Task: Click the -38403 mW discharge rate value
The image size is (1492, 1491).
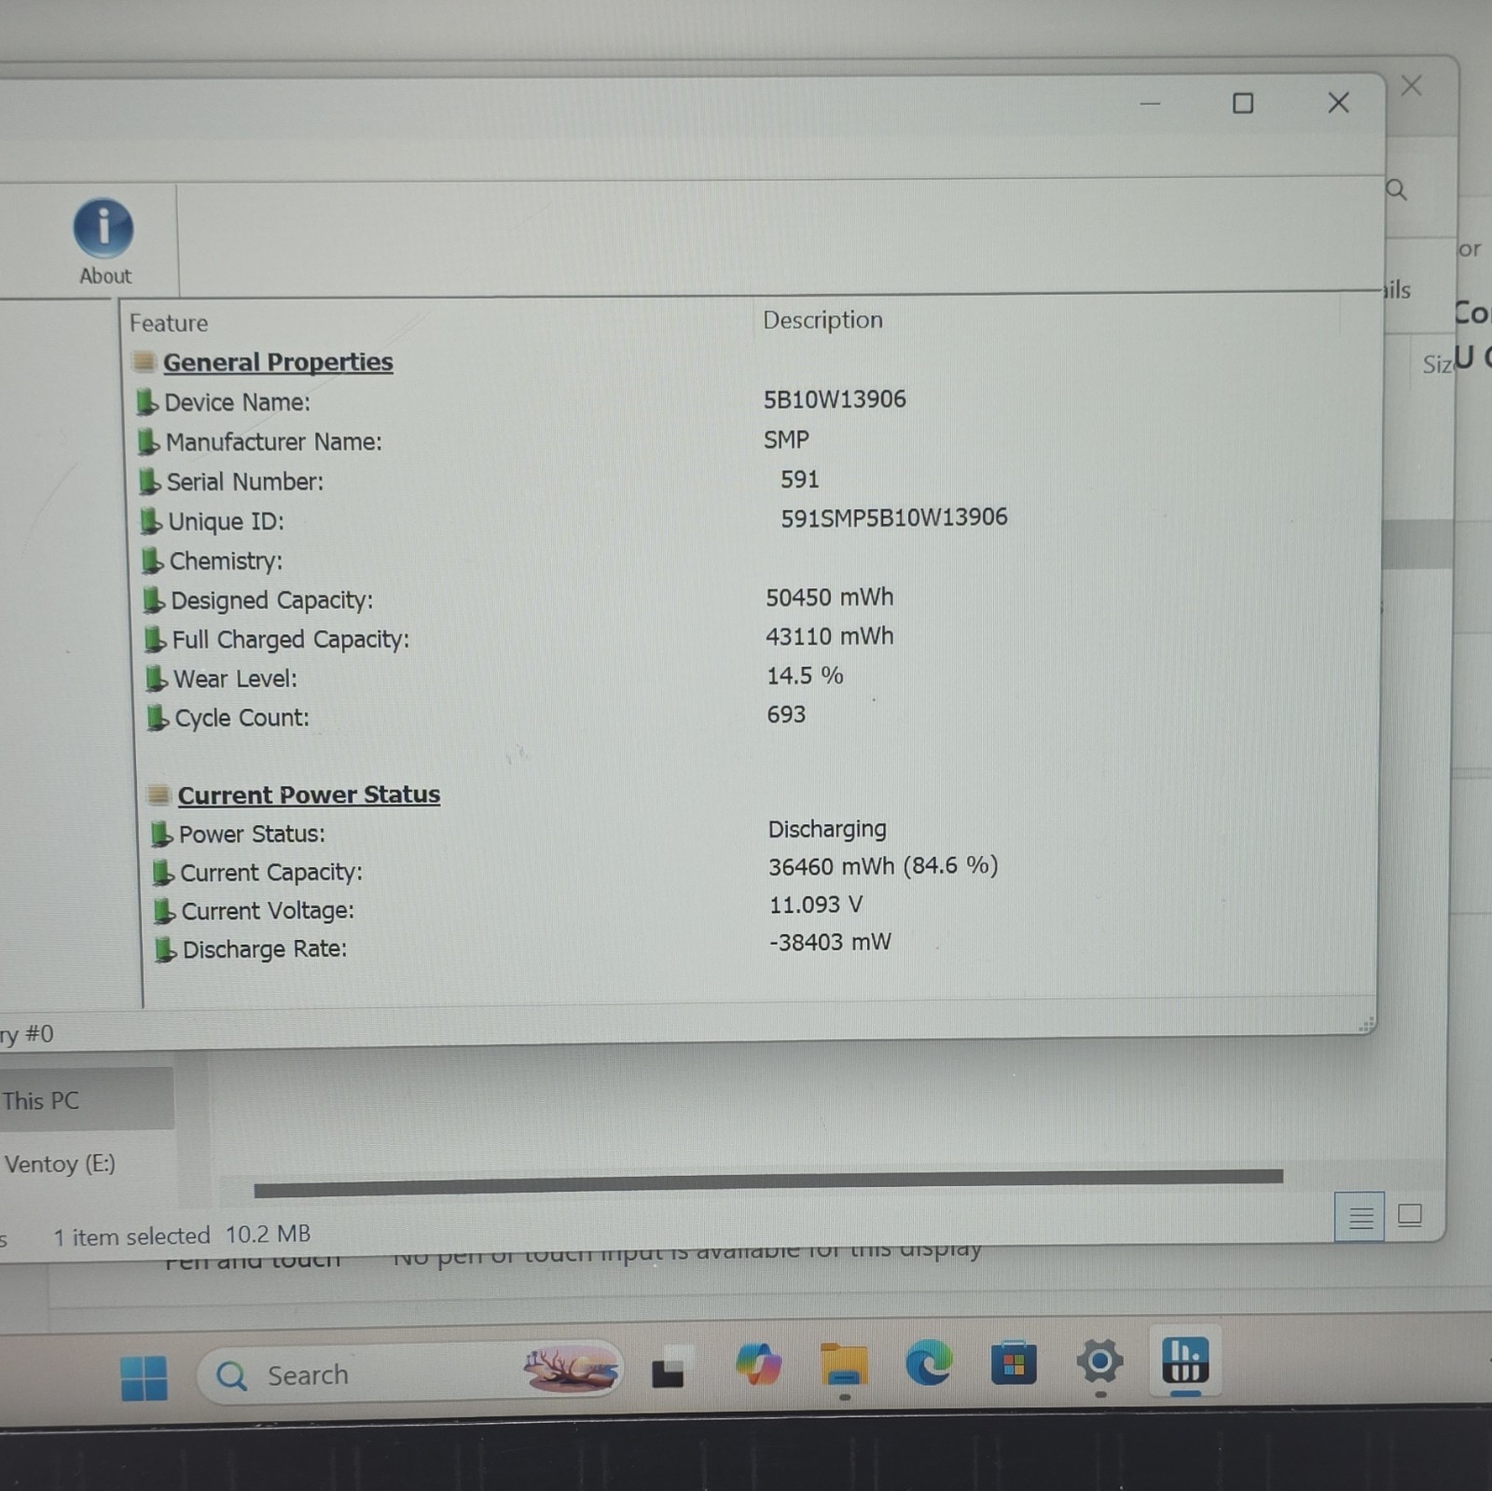Action: tap(830, 942)
